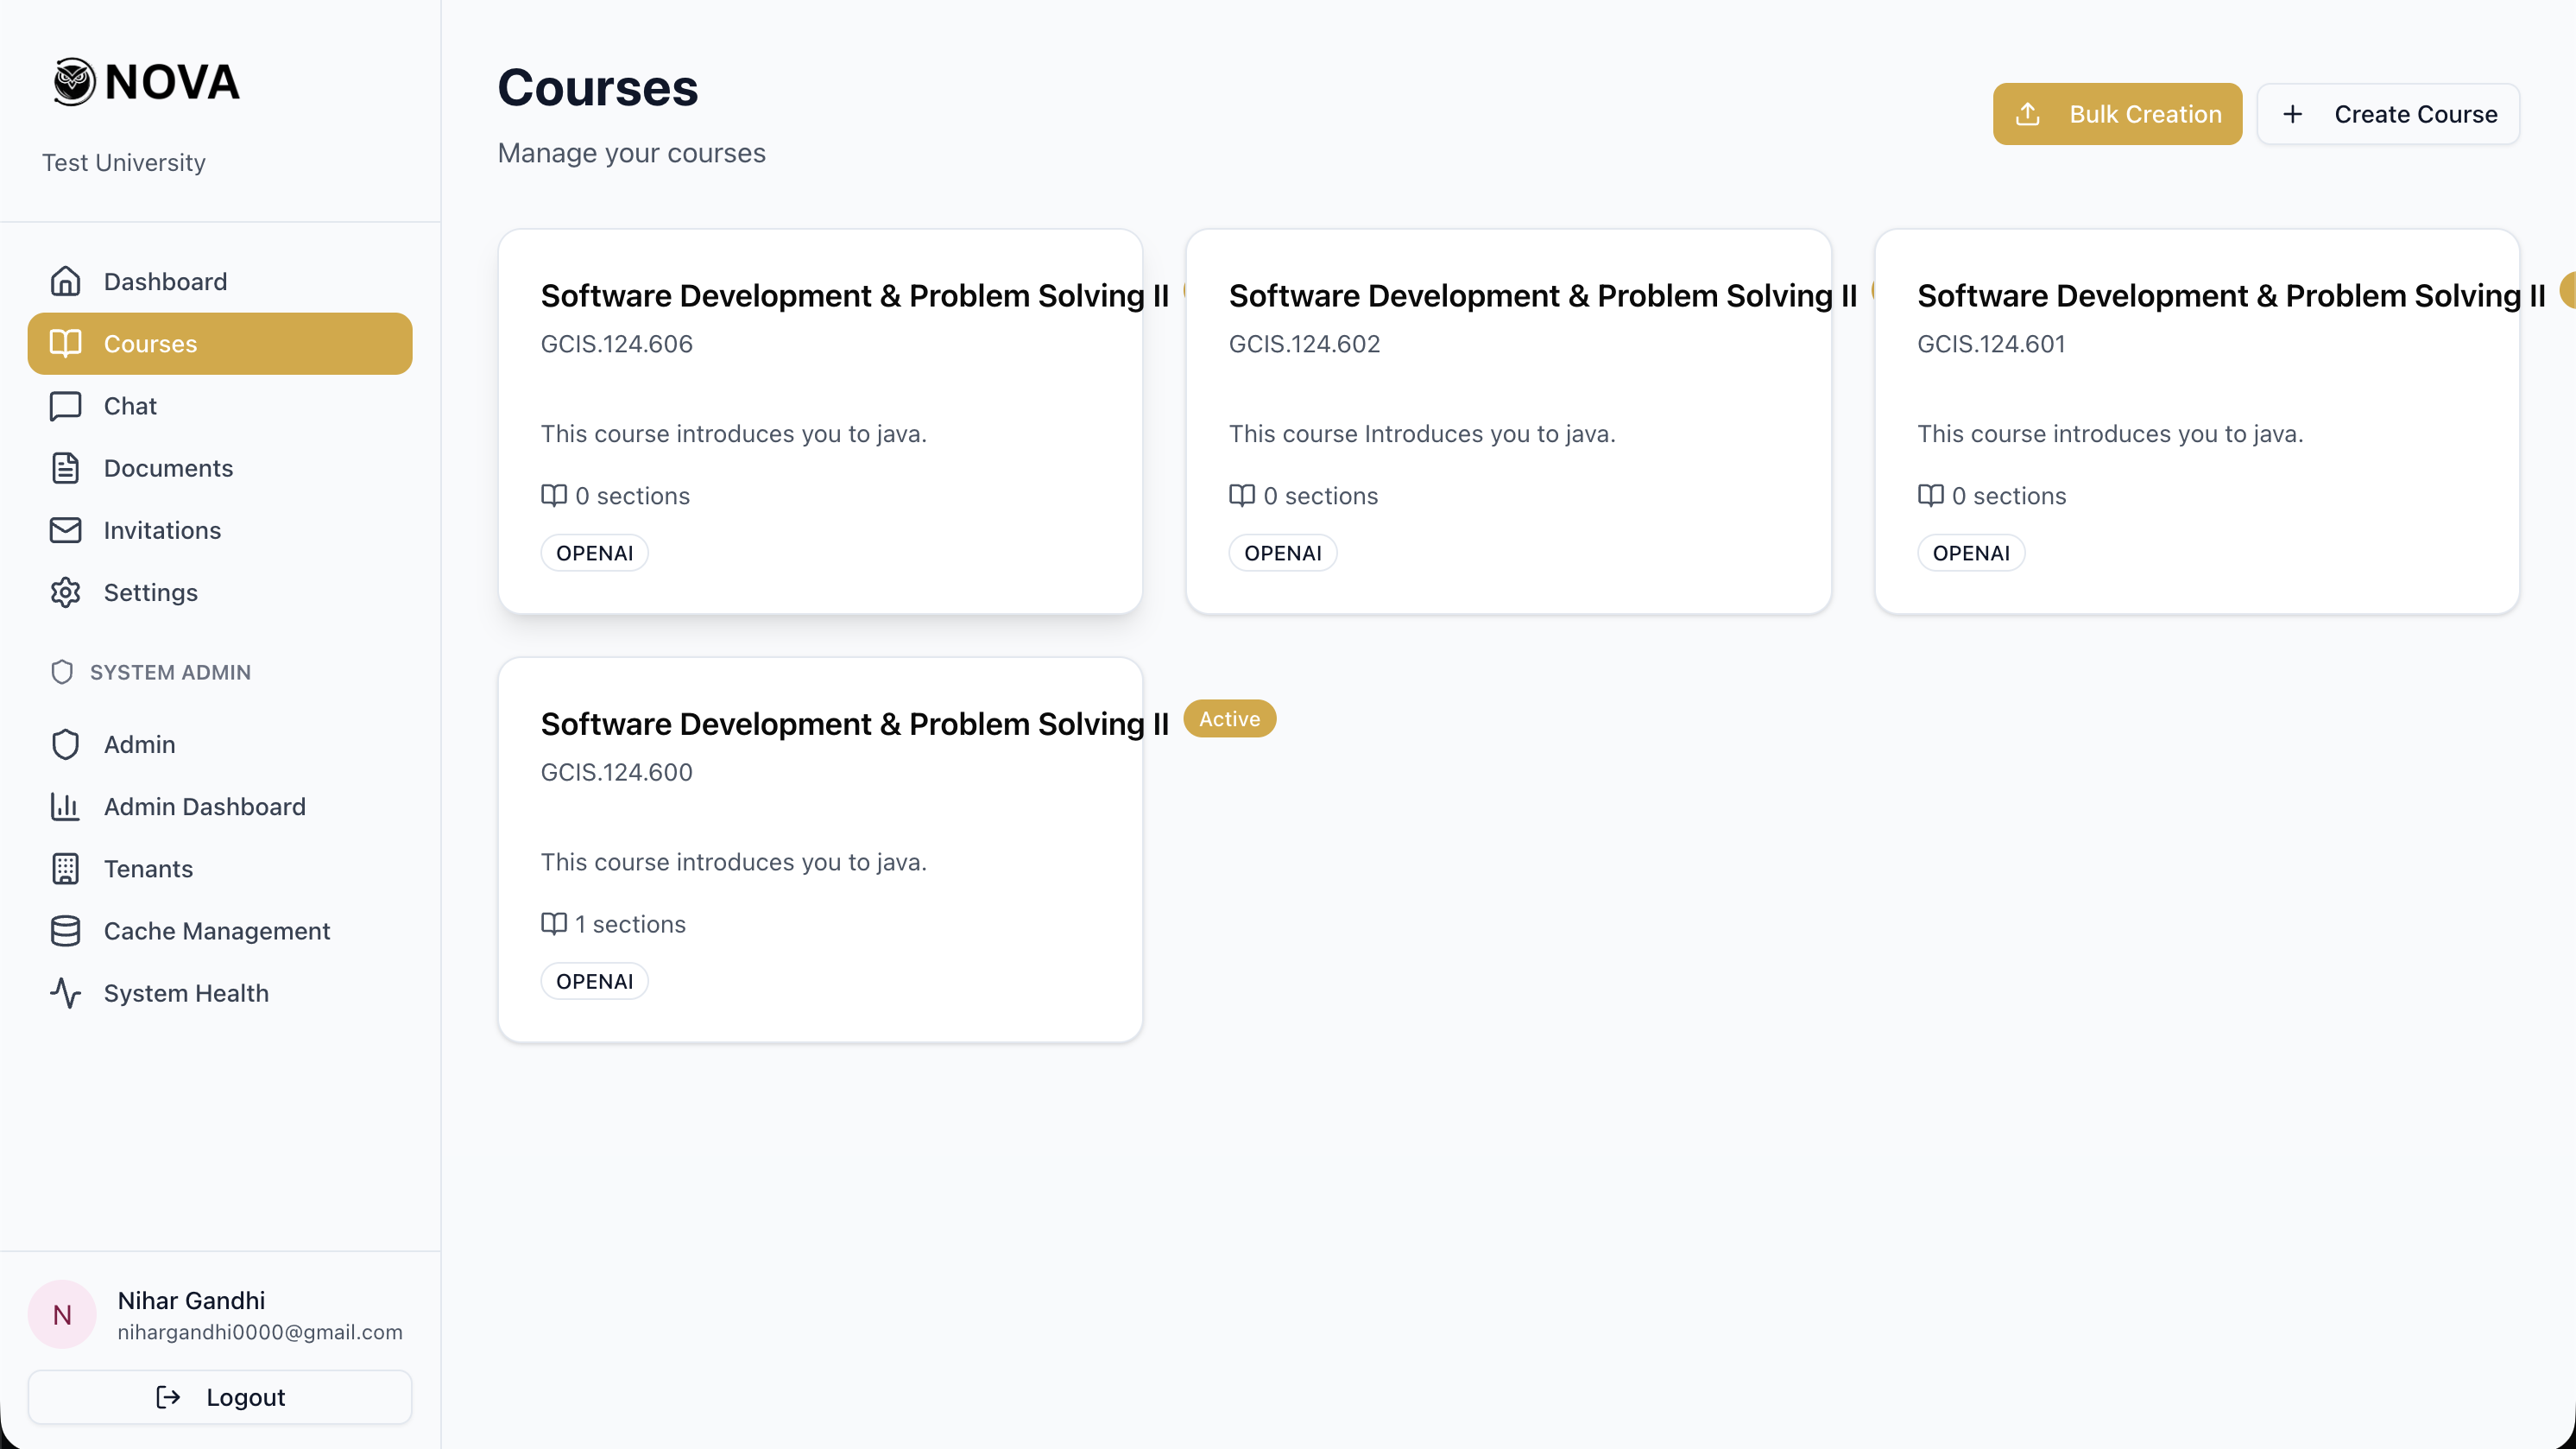Open course card GCIS.124.602
The width and height of the screenshot is (2576, 1449).
[x=1508, y=421]
